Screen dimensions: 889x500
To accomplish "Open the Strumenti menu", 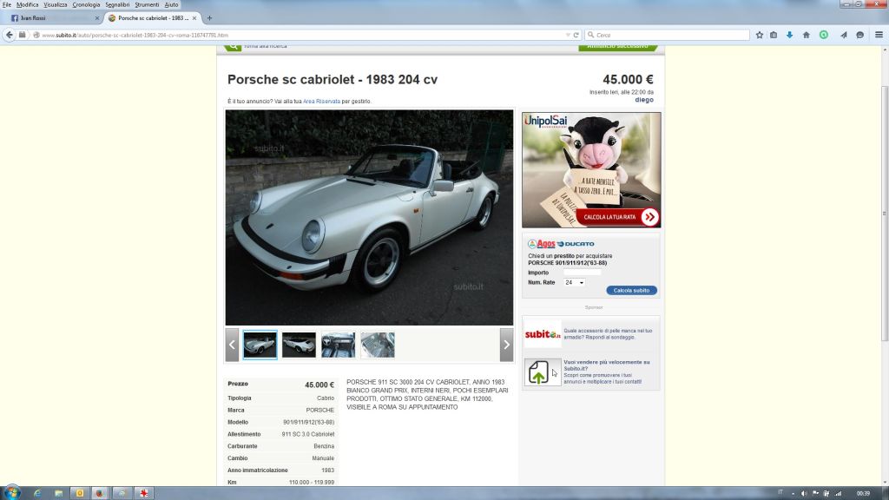I will point(147,4).
